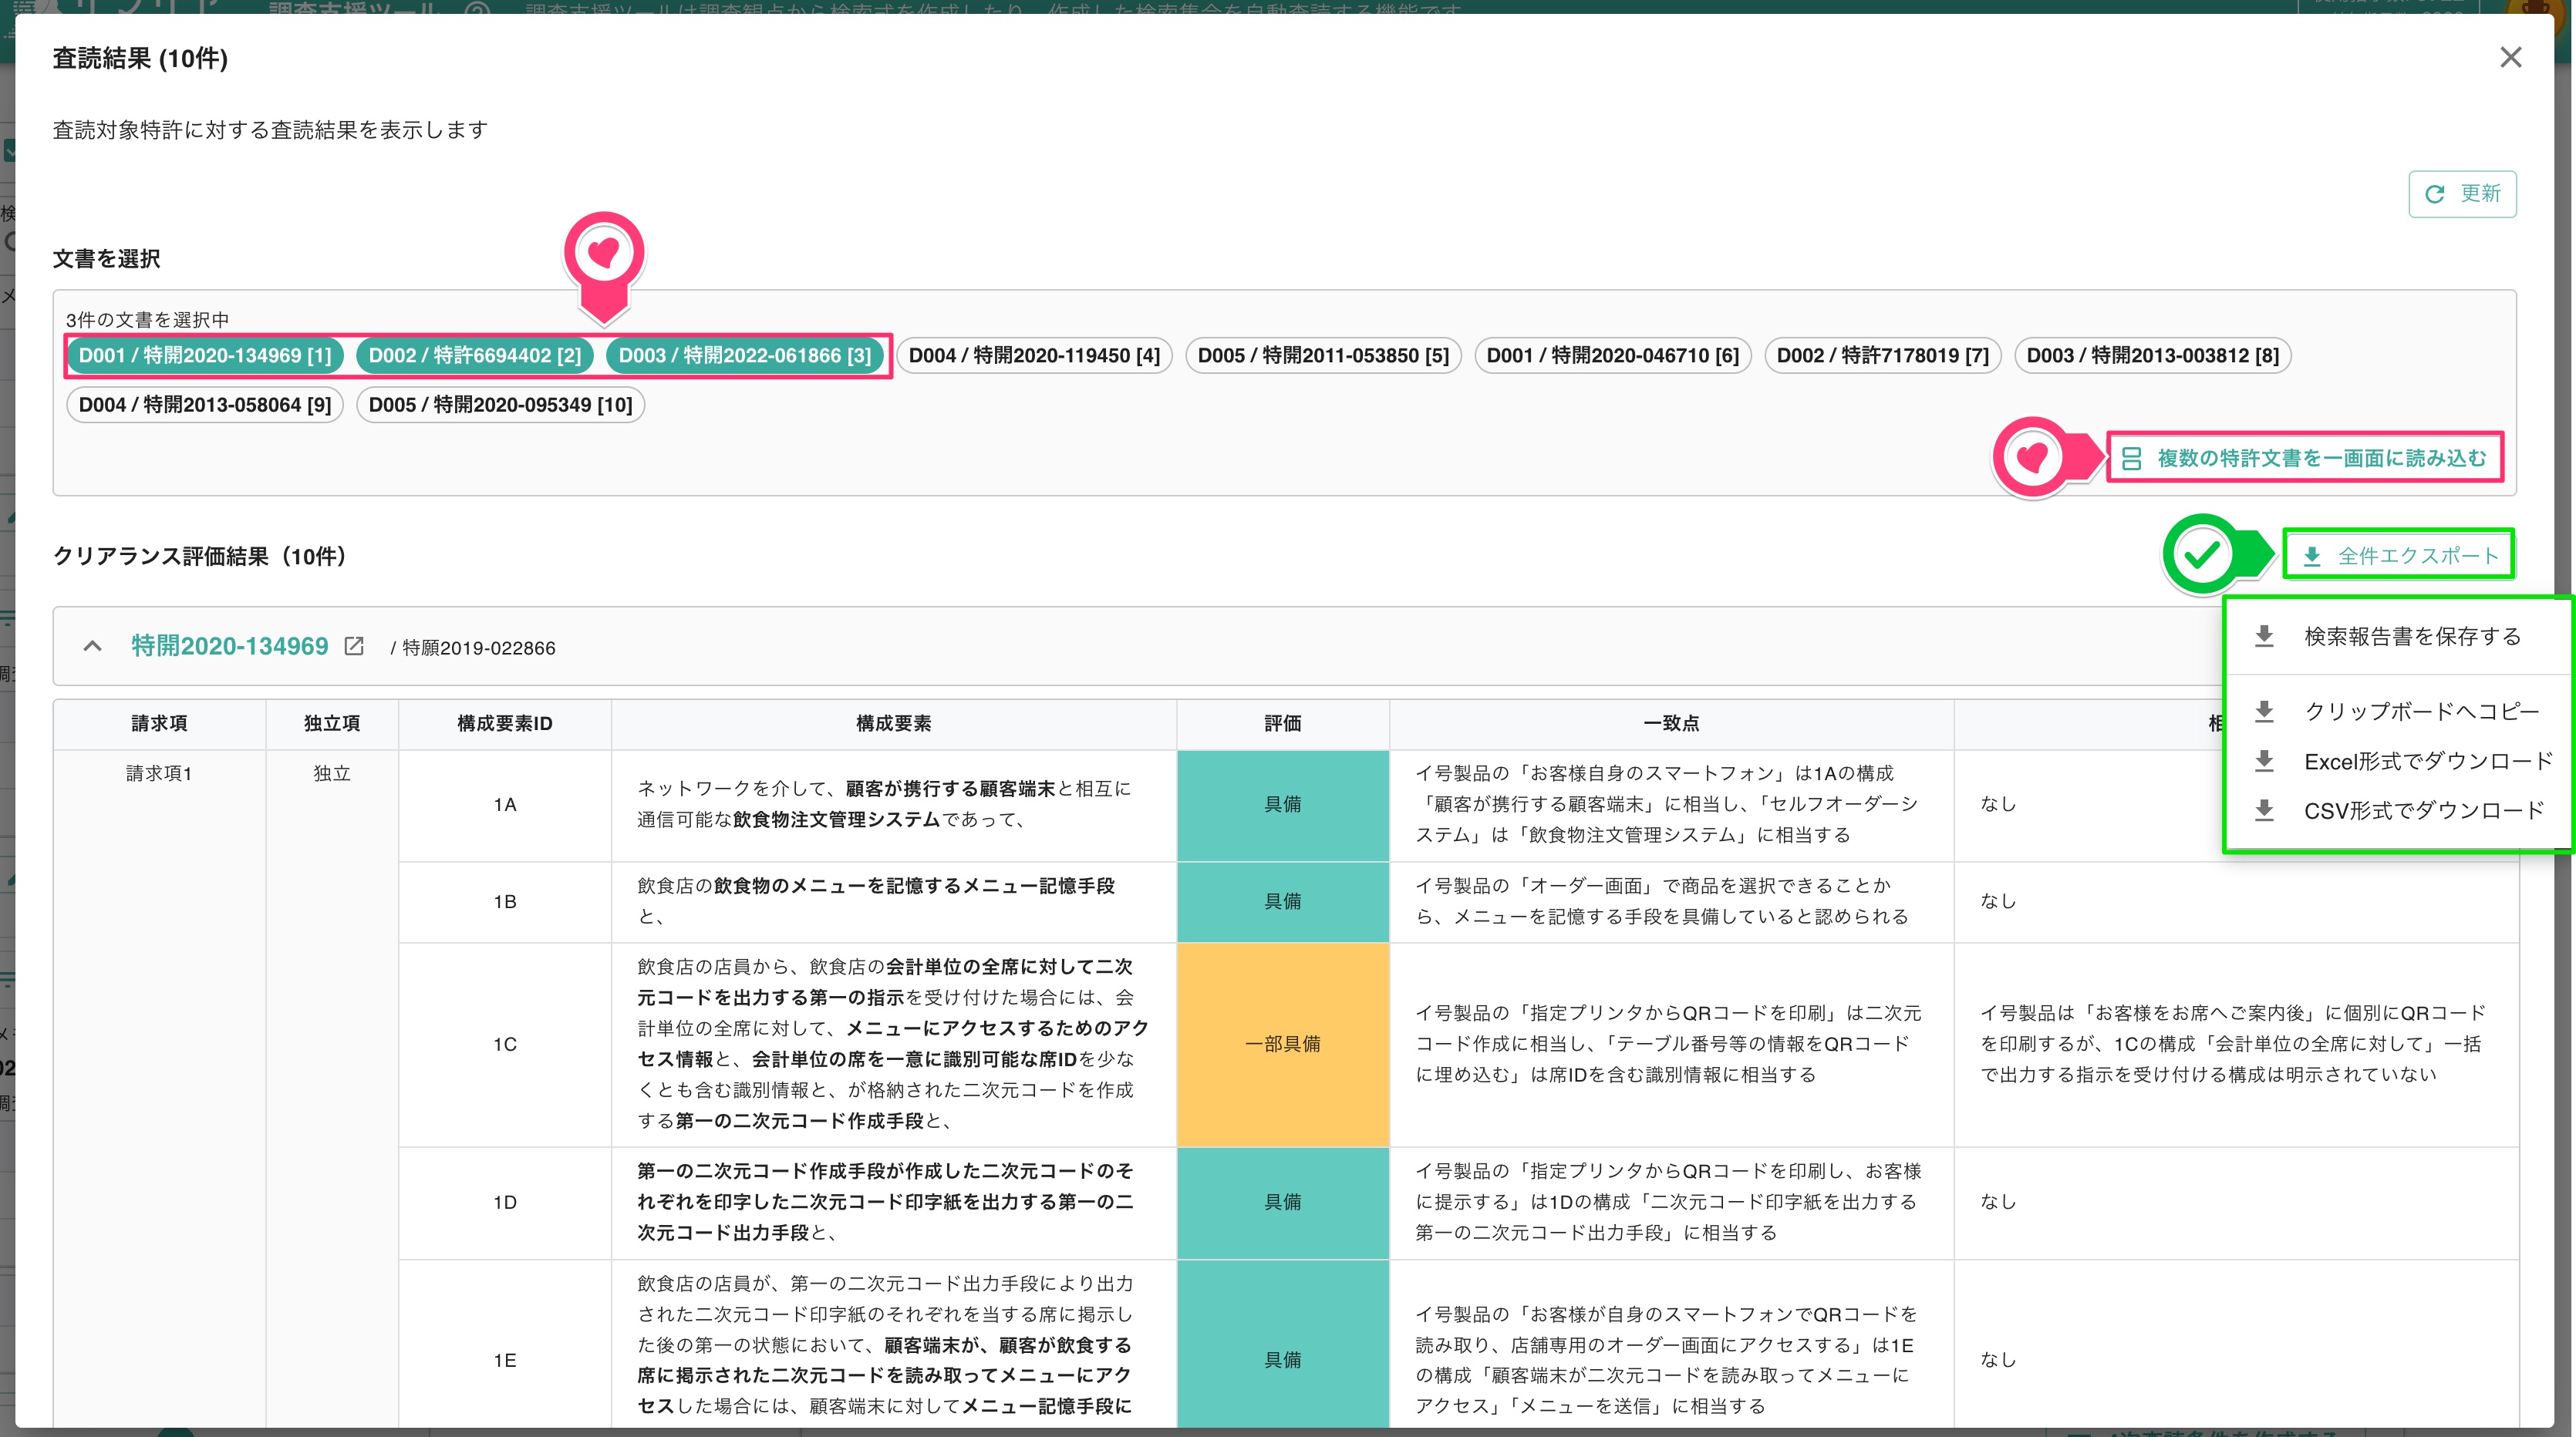Collapse the 特開2020-134969 result section chevron
The height and width of the screenshot is (1437, 2576).
(x=92, y=647)
